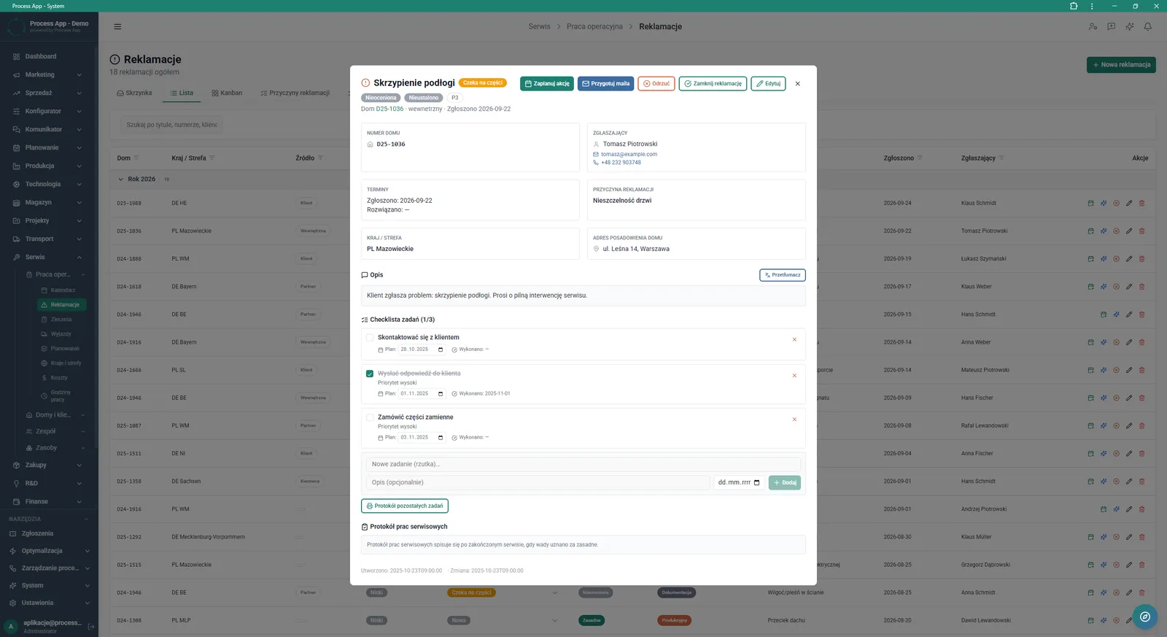Open the window menu three-dots icon
This screenshot has height=637, width=1167.
(1092, 6)
